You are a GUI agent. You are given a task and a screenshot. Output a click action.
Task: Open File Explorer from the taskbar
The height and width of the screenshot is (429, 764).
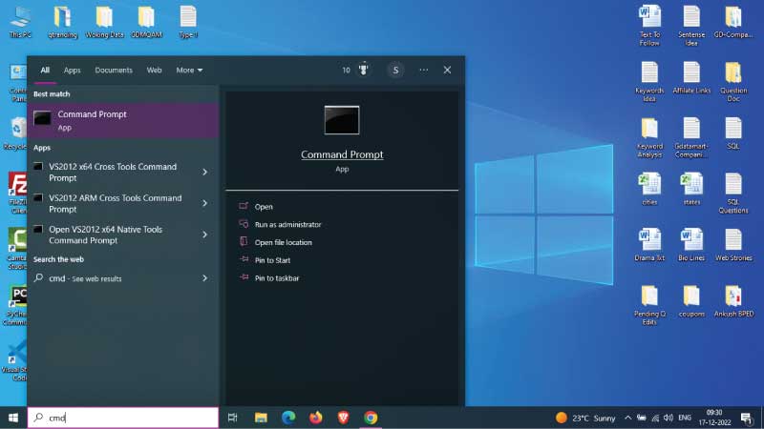[x=261, y=418]
